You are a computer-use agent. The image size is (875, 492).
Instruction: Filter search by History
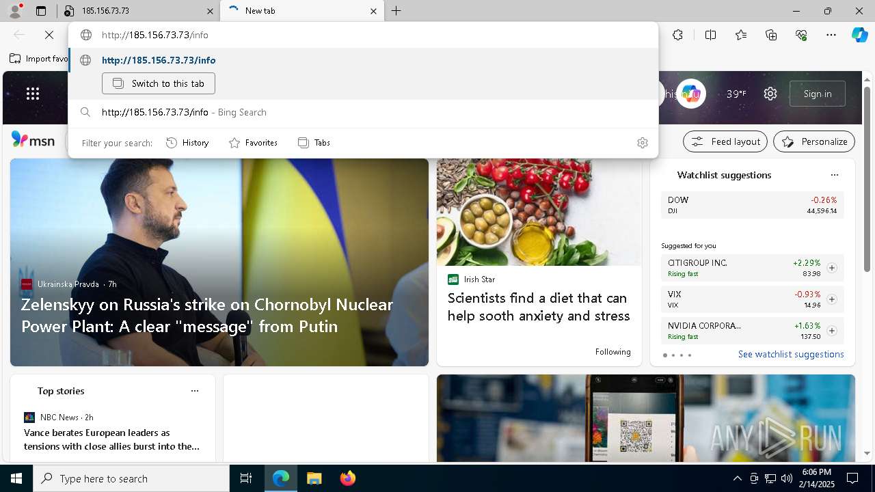tap(187, 143)
